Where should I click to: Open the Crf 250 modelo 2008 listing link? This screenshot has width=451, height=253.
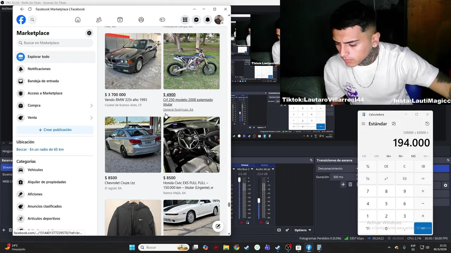(188, 102)
